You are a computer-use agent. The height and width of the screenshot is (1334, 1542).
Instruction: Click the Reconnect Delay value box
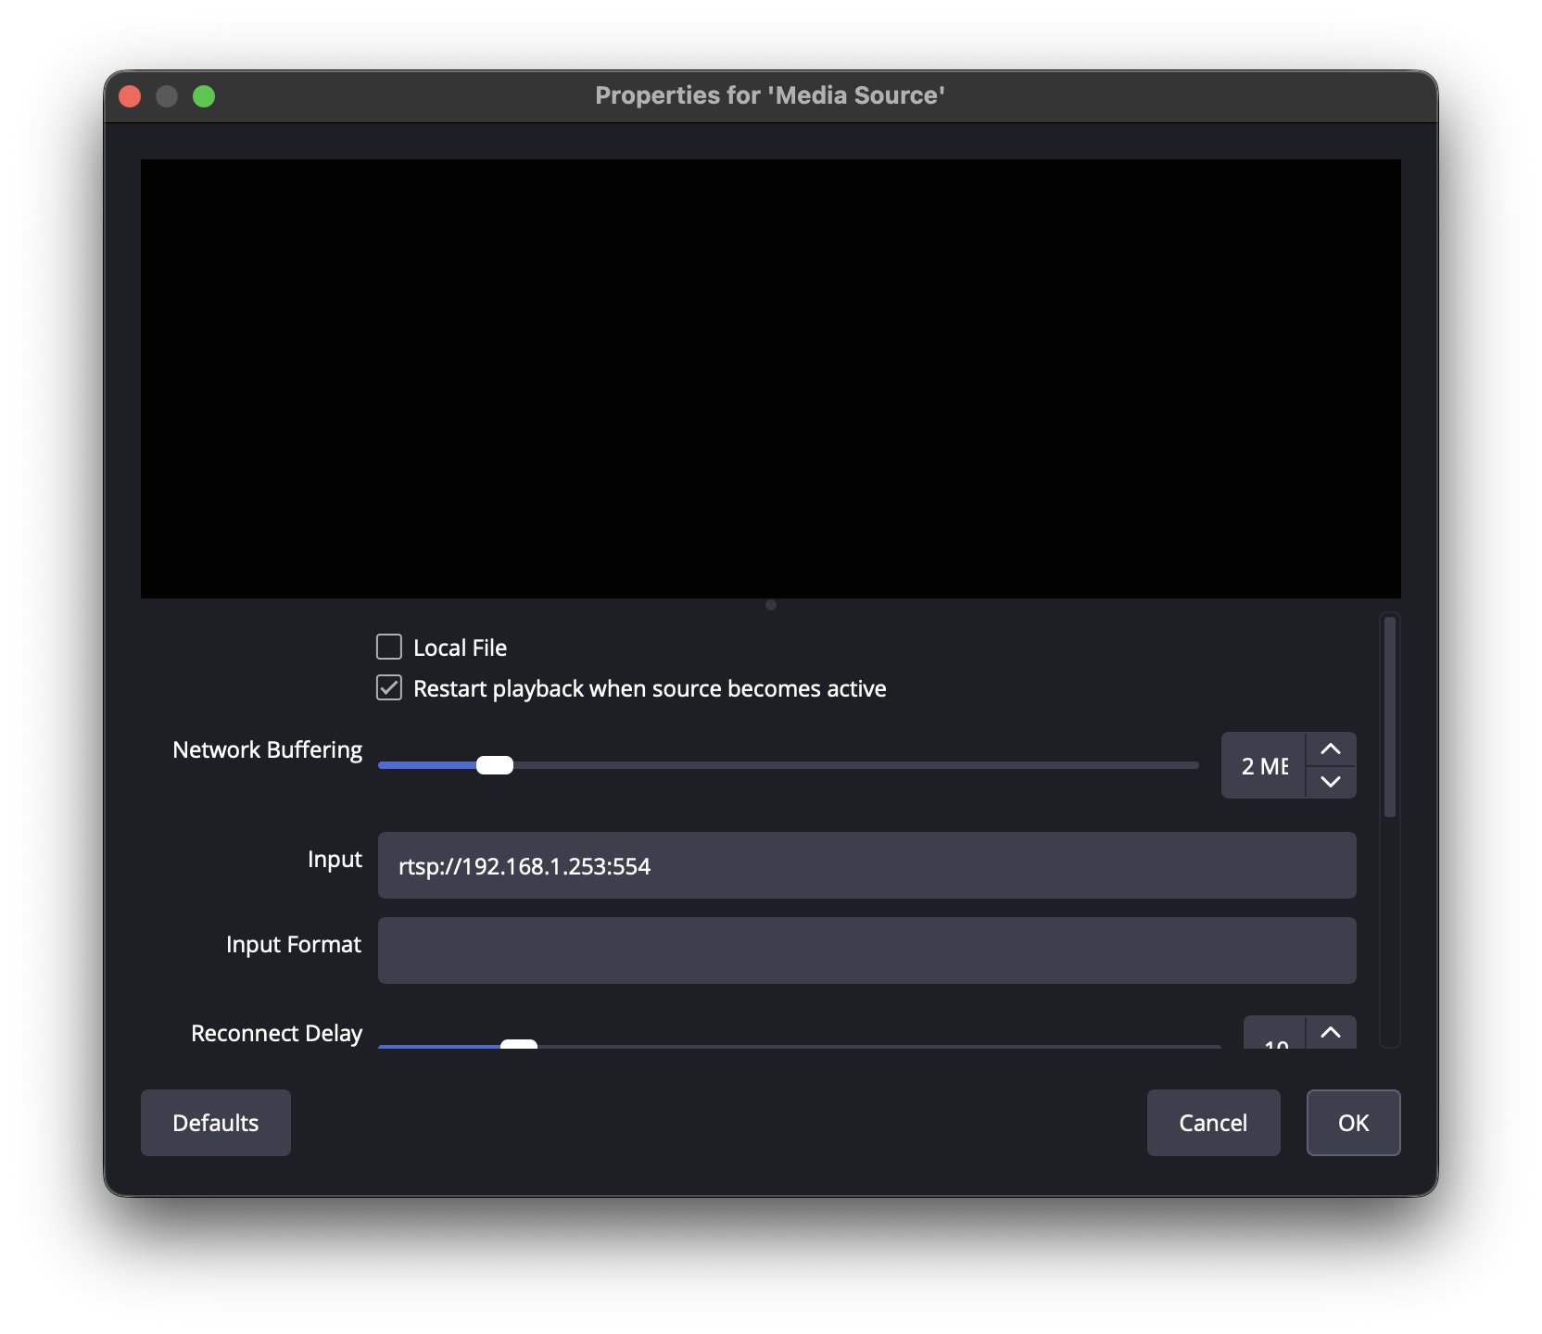pyautogui.click(x=1275, y=1038)
